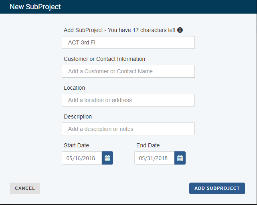Click the year 2018 in the End Date text
Image resolution: width=257 pixels, height=205 pixels.
161,158
